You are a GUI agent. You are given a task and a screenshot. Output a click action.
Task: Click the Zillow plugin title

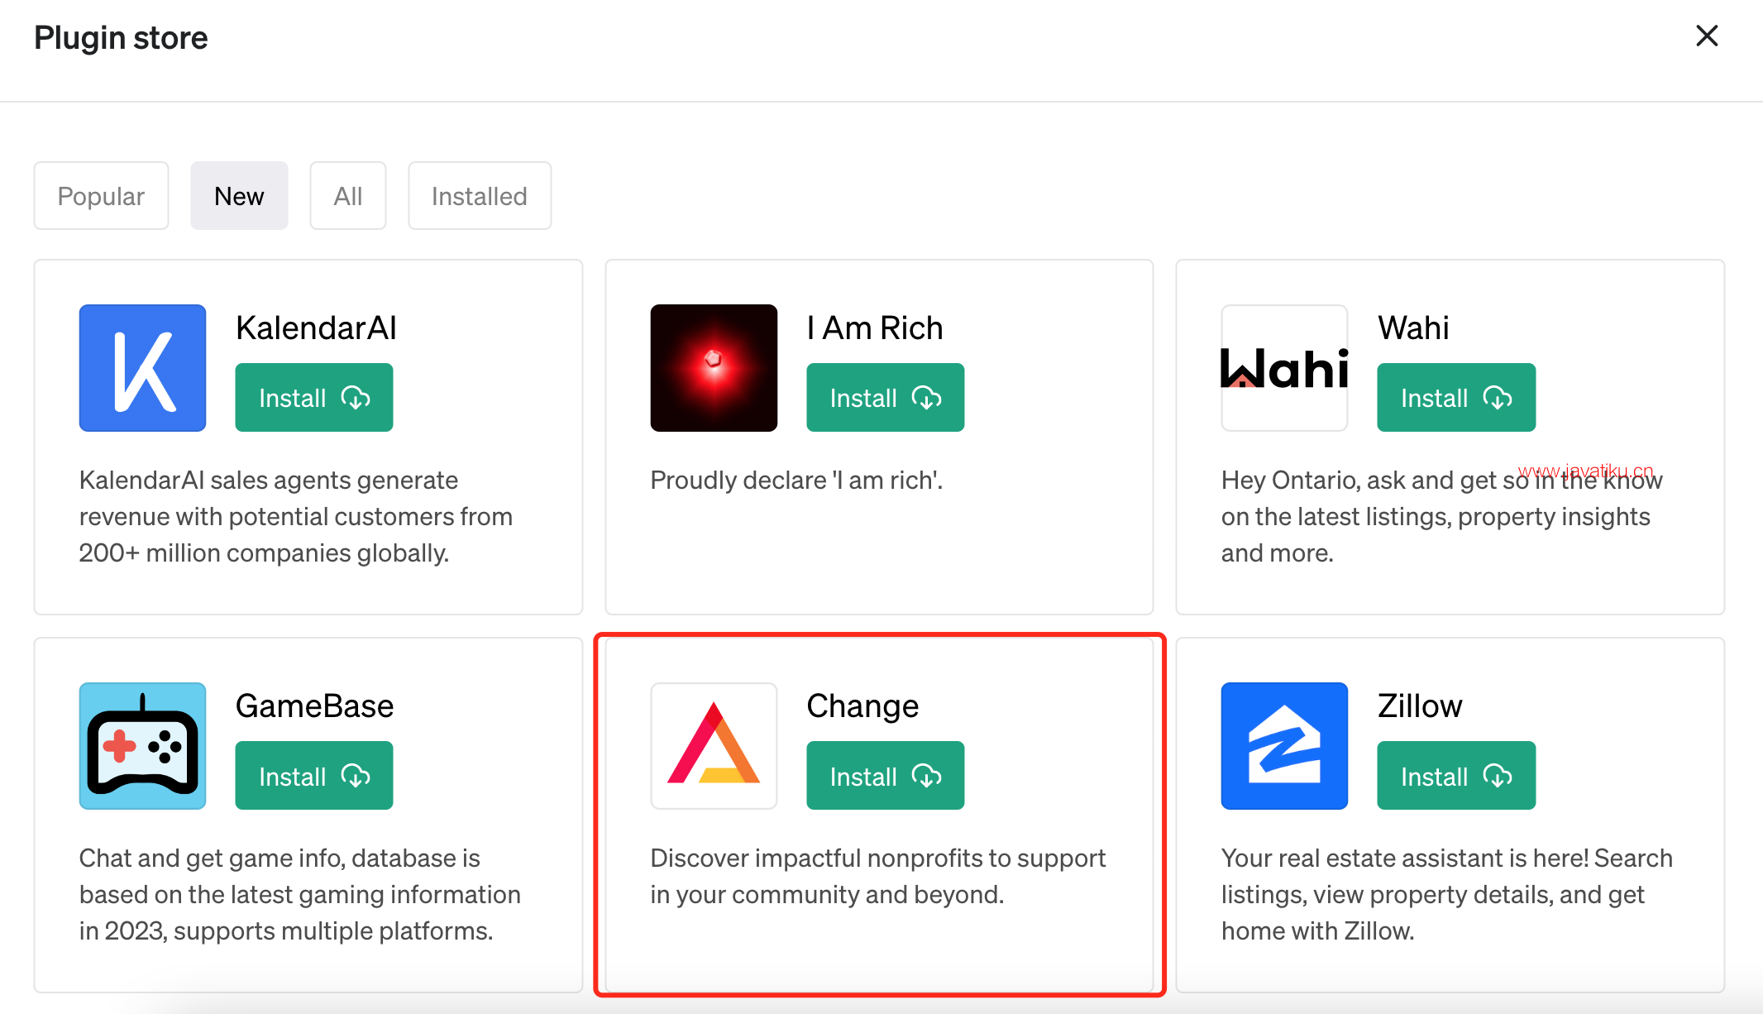[1420, 706]
